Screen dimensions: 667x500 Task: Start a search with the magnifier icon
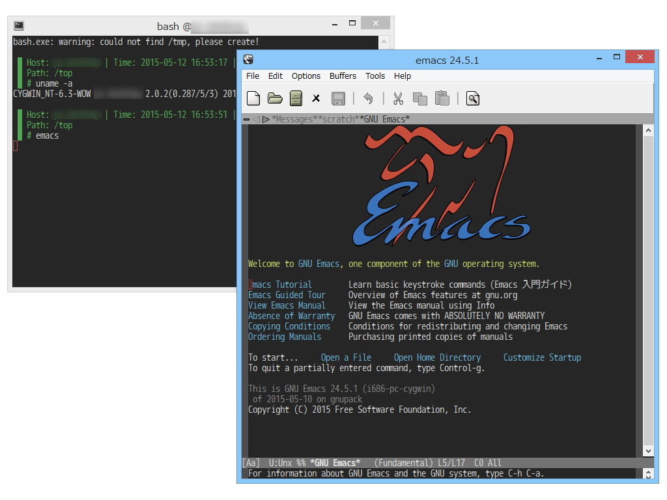click(470, 98)
